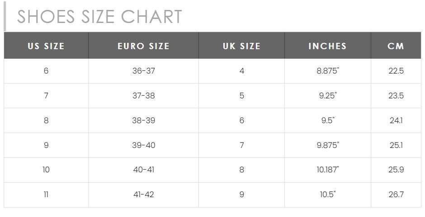Select Euro size 36-37 cell
Screen dimensions: 425x217
(143, 71)
